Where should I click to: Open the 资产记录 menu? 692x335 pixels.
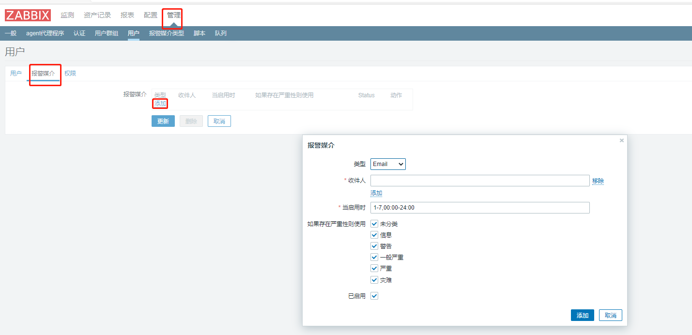click(97, 15)
